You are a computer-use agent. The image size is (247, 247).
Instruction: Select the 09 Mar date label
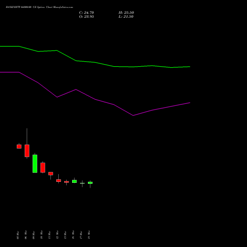coord(34,235)
